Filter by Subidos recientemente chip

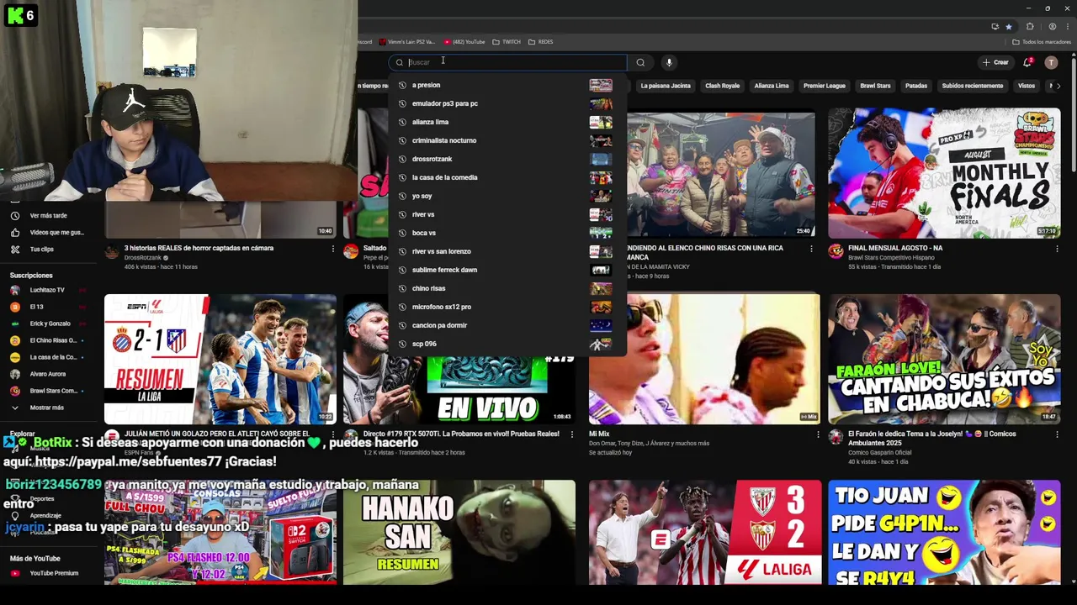pos(973,86)
